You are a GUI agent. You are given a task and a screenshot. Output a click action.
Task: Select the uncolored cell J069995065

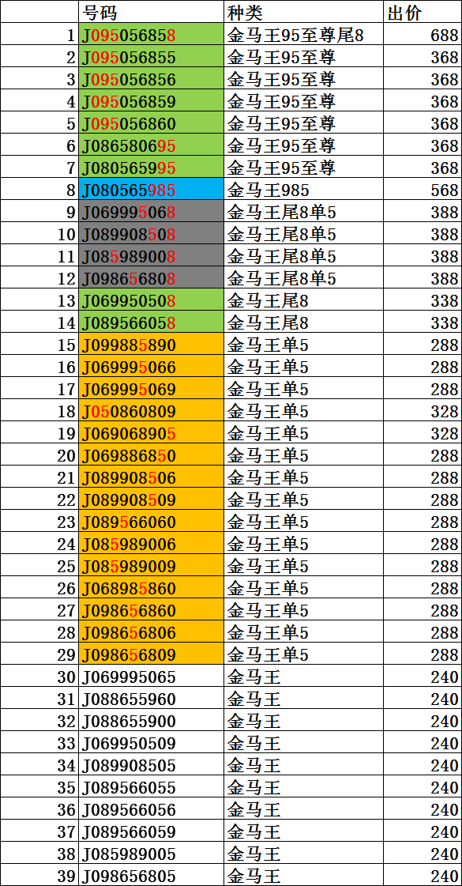(151, 677)
